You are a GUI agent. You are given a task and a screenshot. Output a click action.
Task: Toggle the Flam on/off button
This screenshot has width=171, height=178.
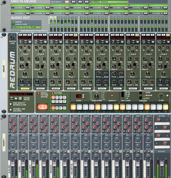[167, 96]
